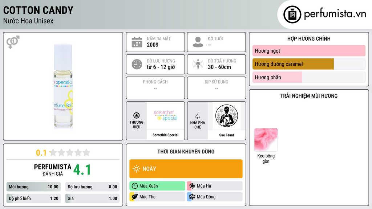This screenshot has width=372, height=209.
Task: Click the five-star rating row
Action: tap(70, 152)
